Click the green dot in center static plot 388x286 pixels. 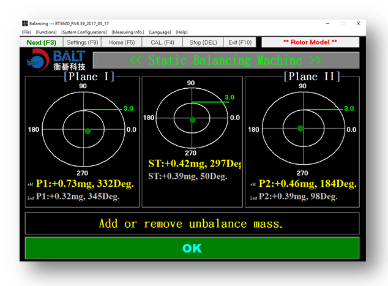[192, 121]
